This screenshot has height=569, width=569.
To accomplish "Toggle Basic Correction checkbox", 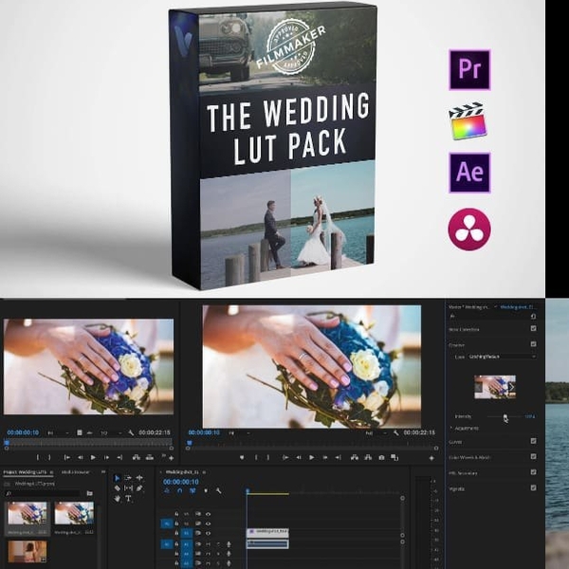I will [533, 328].
